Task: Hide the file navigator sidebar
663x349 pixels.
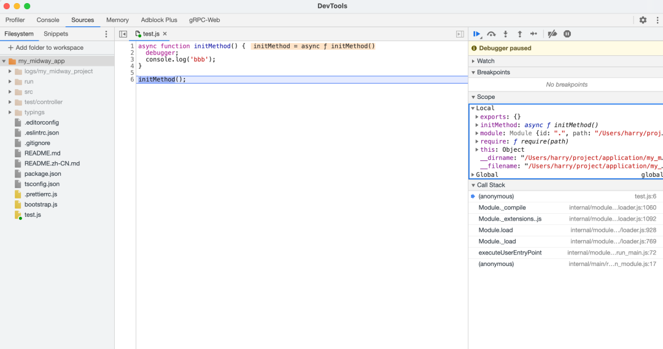Action: (x=123, y=34)
